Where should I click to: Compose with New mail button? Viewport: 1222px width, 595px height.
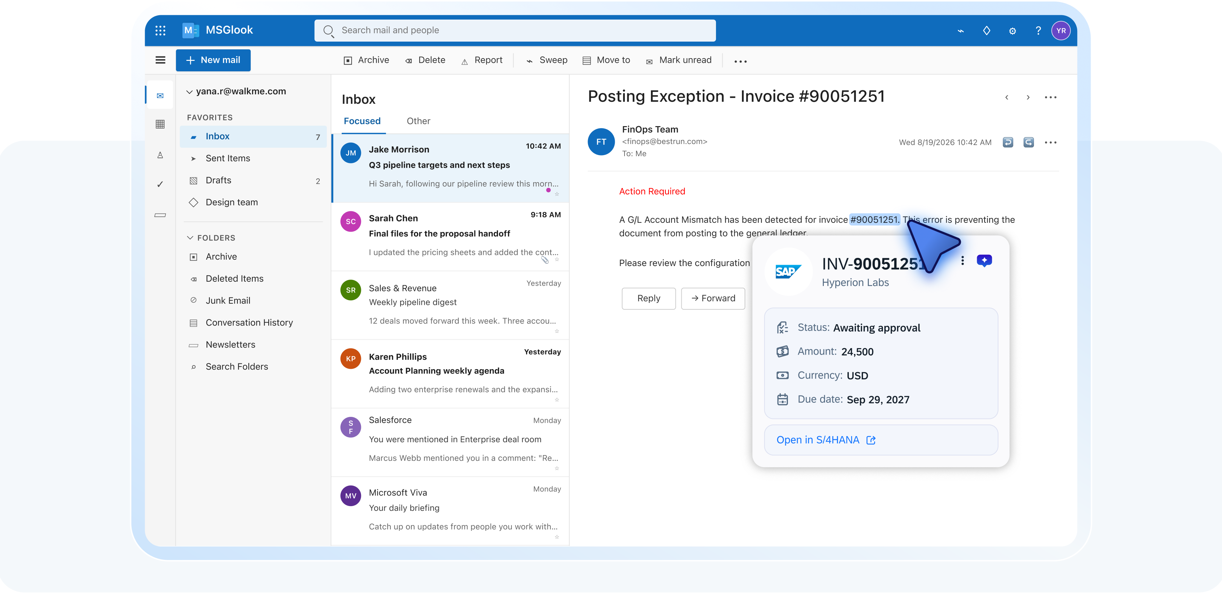[213, 60]
